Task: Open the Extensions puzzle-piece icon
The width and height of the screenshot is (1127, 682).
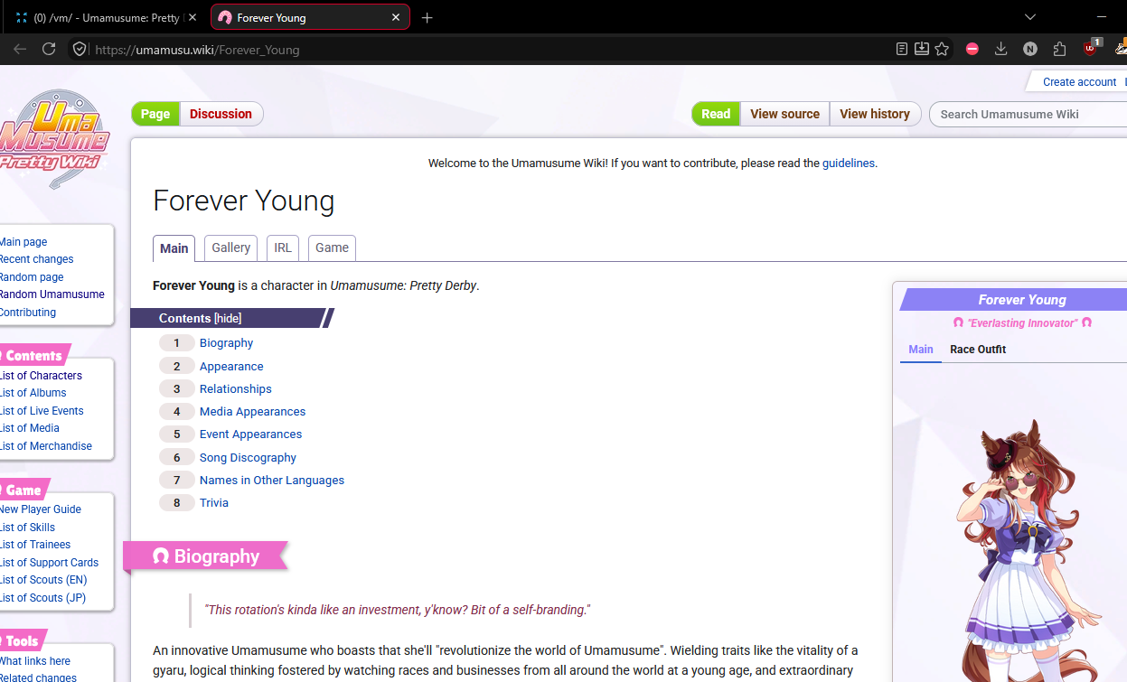Action: point(1060,49)
